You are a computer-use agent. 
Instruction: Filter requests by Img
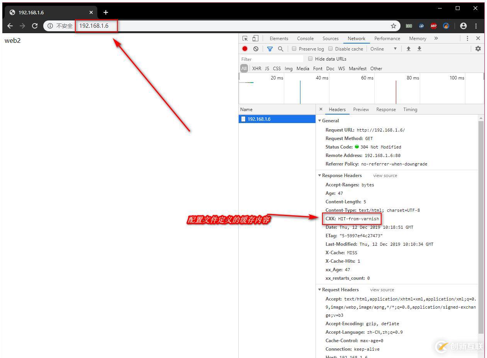pos(288,68)
